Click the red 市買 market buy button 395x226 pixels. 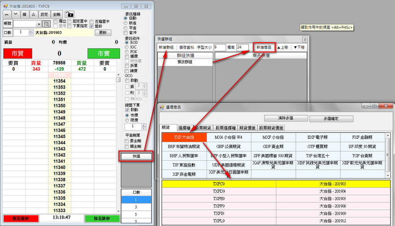(18, 53)
